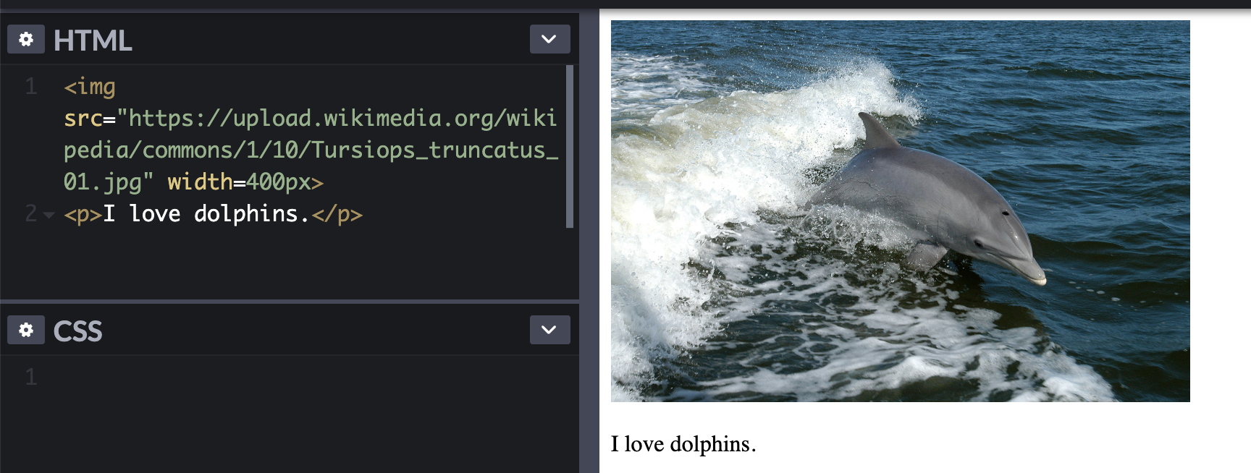Click the closing </p> tag
The width and height of the screenshot is (1251, 473).
click(x=337, y=214)
